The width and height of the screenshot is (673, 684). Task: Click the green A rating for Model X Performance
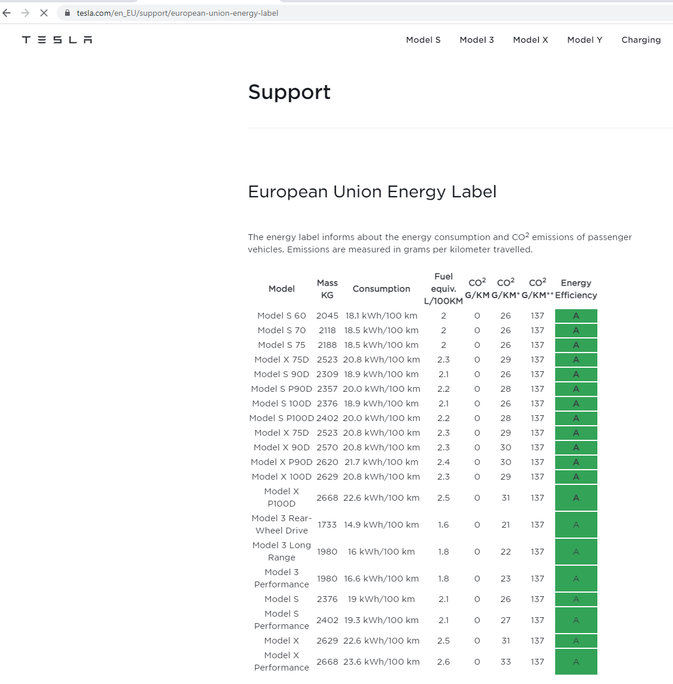(576, 662)
